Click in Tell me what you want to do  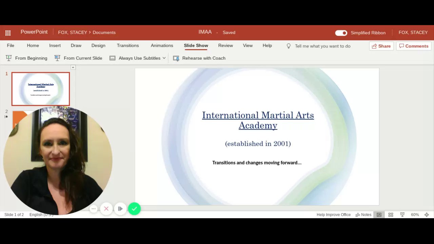coord(322,46)
